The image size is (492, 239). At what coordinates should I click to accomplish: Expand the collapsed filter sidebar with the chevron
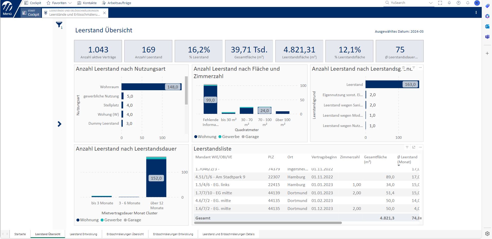59,124
